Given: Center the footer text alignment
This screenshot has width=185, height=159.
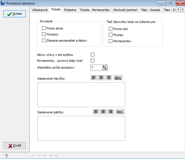Looking at the screenshot, I should point(103,112).
